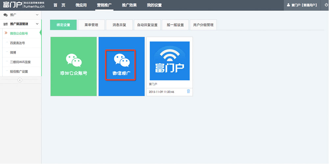Open the 首页 top menu
This screenshot has height=164, width=329.
click(59, 5)
